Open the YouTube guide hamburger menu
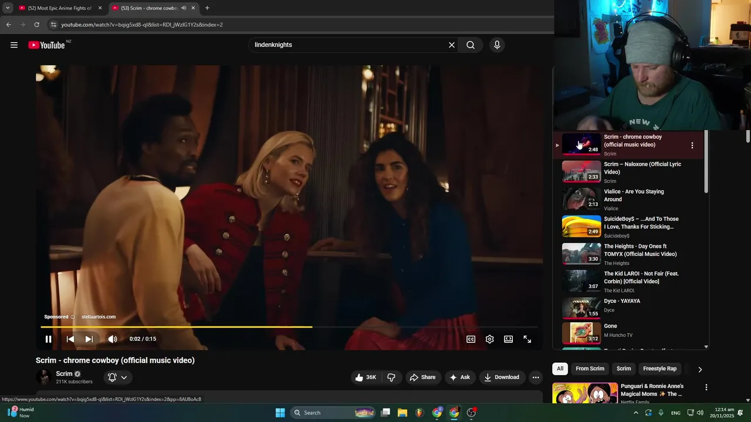 [14, 45]
